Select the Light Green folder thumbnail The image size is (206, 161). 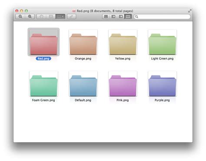point(162,42)
